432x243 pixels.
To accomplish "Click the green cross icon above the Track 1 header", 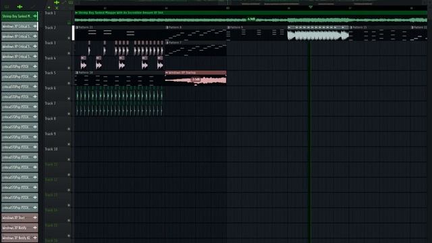I will (57, 3).
